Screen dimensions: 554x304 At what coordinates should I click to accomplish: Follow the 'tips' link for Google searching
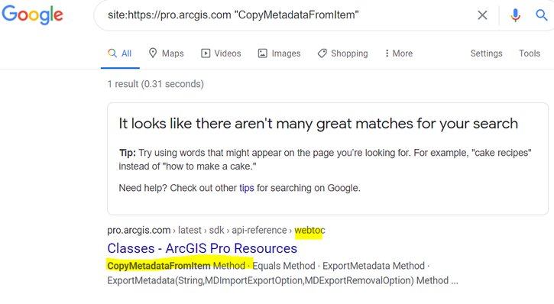247,188
